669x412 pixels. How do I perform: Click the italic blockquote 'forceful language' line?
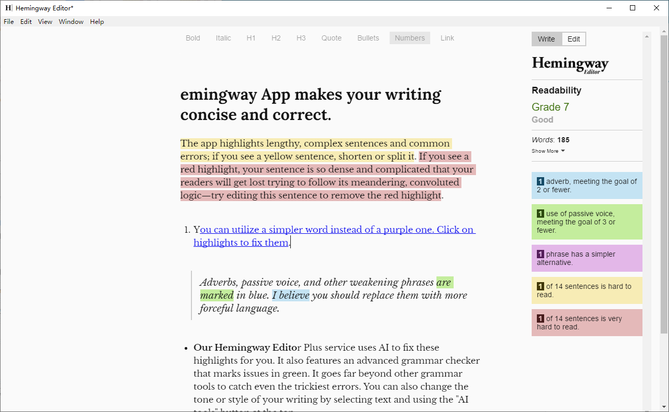coord(240,309)
